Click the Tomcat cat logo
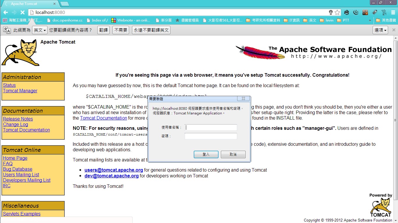 pyautogui.click(x=20, y=53)
